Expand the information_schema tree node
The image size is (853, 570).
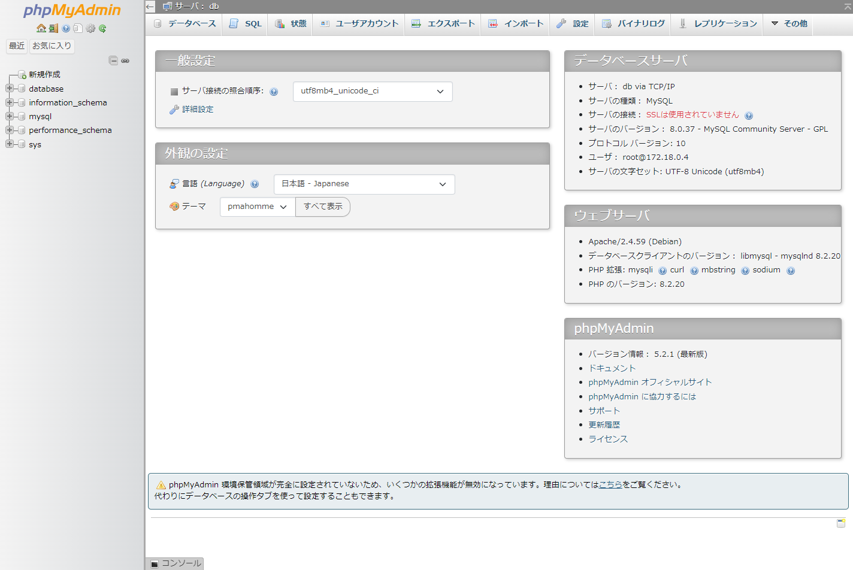tap(9, 102)
